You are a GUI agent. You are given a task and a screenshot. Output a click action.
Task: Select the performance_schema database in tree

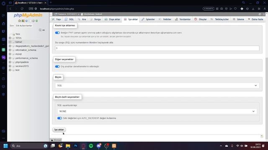(26, 58)
